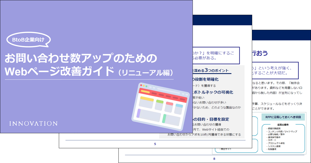Click the RFPに記載しておくべき項目 label
This screenshot has height=163, width=311.
click(x=283, y=117)
